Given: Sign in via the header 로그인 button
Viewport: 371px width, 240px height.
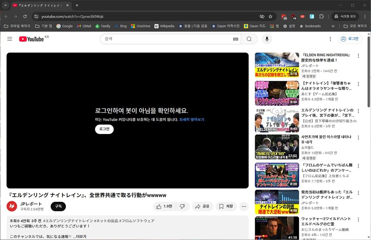Looking at the screenshot, I should [x=350, y=39].
